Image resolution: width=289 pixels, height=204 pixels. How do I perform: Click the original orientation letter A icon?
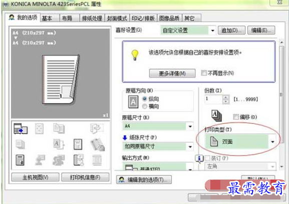133,102
